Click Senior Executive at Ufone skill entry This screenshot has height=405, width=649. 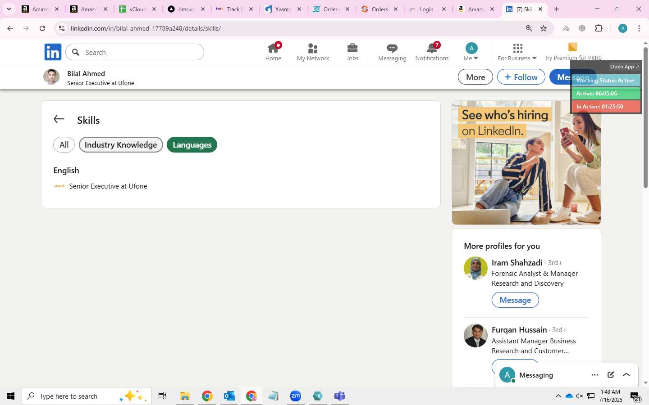pyautogui.click(x=108, y=186)
